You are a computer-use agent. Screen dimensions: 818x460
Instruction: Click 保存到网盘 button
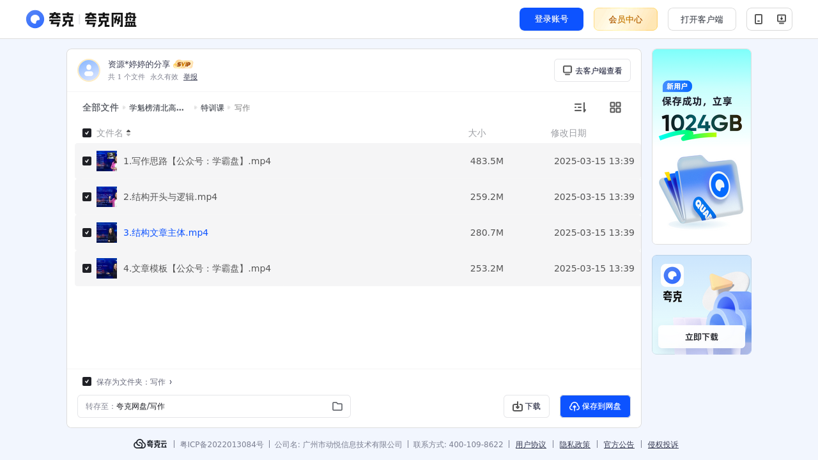tap(595, 406)
